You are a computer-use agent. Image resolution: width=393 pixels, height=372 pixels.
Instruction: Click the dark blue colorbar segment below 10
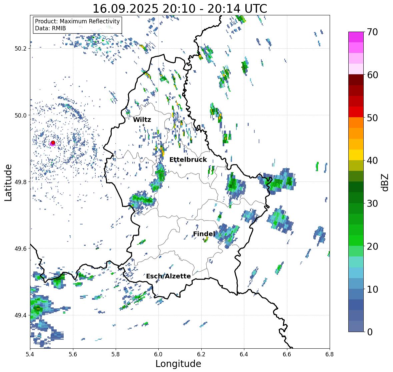(x=356, y=305)
